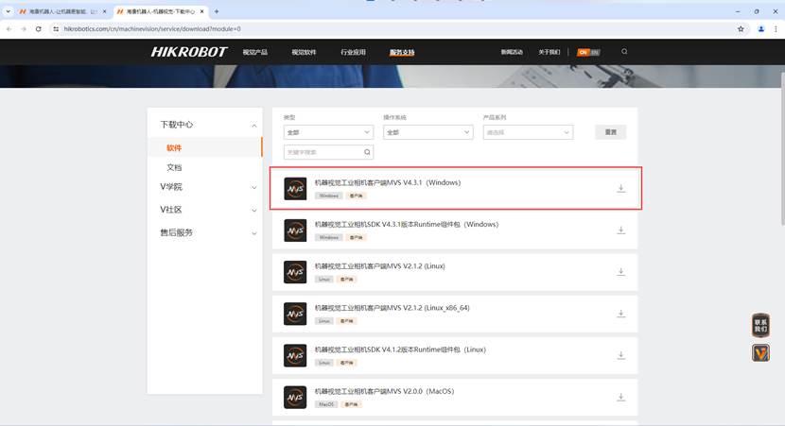Open a new tab with plus button
785x426 pixels.
click(x=217, y=11)
